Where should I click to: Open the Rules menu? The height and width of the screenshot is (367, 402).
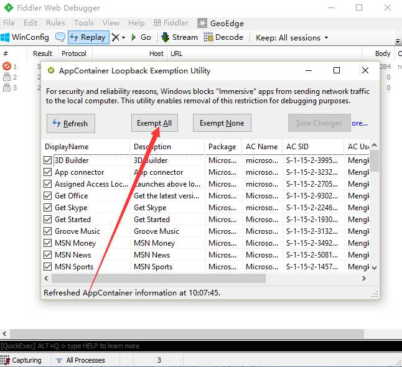[55, 23]
